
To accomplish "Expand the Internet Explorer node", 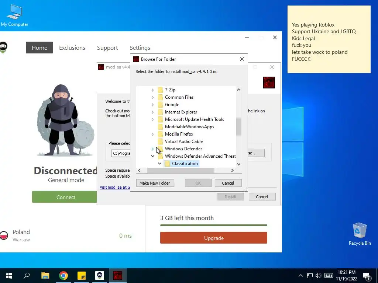I will [152, 112].
